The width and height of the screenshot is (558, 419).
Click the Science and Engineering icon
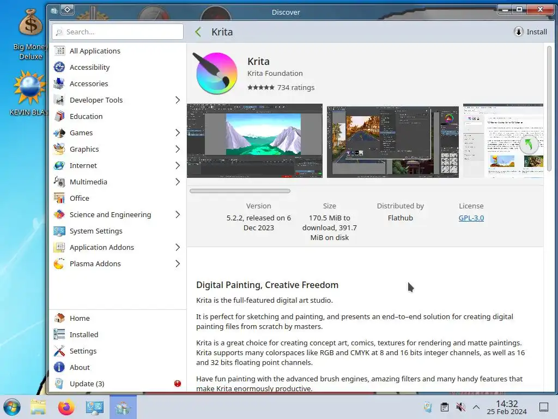(59, 215)
